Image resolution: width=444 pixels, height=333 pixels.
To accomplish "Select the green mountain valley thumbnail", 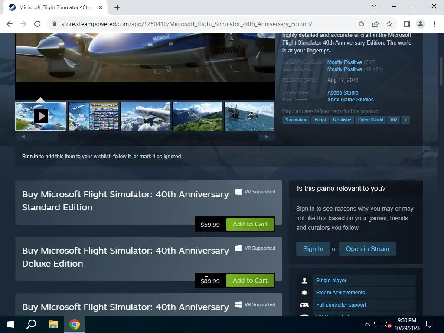I will click(x=197, y=116).
